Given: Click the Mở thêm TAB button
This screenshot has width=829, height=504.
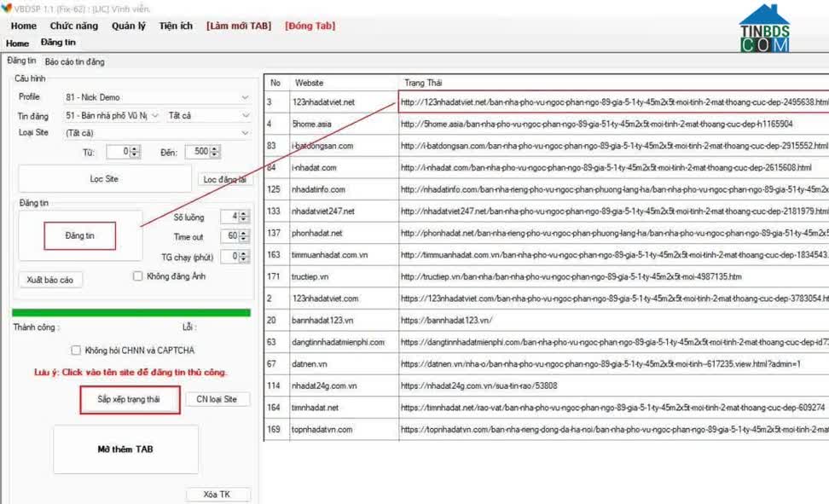Looking at the screenshot, I should tap(126, 449).
